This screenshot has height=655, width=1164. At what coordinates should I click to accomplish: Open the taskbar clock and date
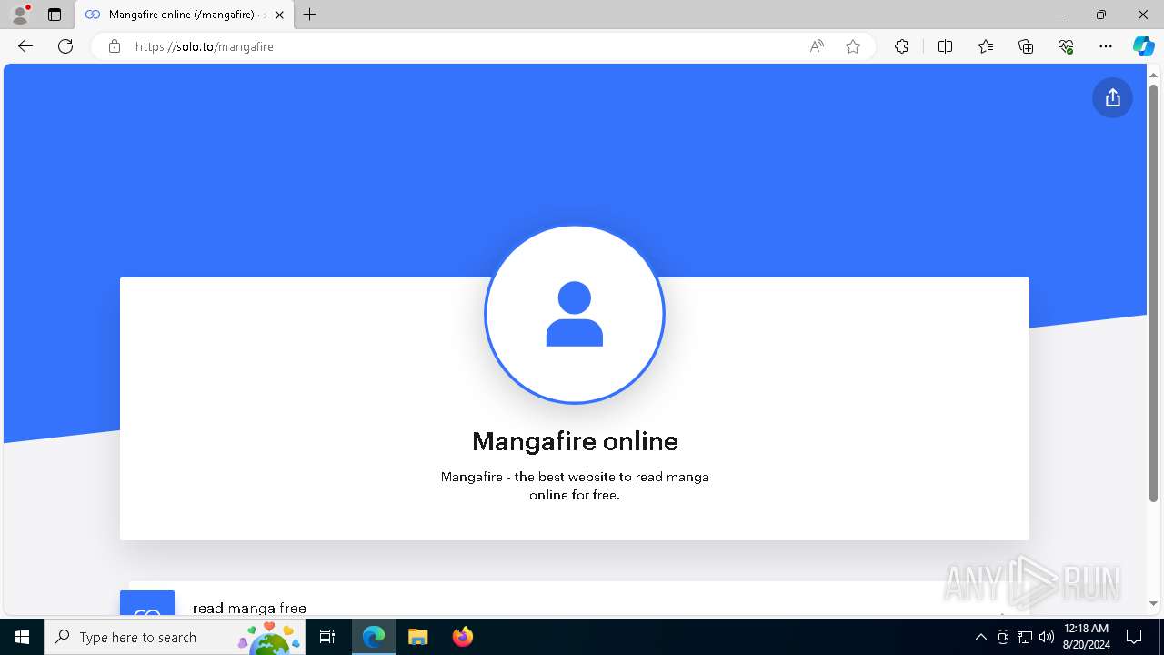[x=1086, y=637]
